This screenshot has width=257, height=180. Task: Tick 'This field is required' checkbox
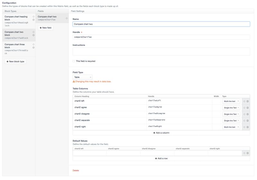click(74, 61)
